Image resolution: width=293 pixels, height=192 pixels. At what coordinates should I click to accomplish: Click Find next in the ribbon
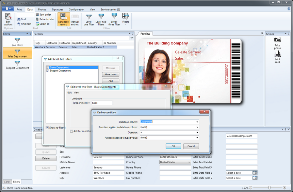(x=24, y=24)
